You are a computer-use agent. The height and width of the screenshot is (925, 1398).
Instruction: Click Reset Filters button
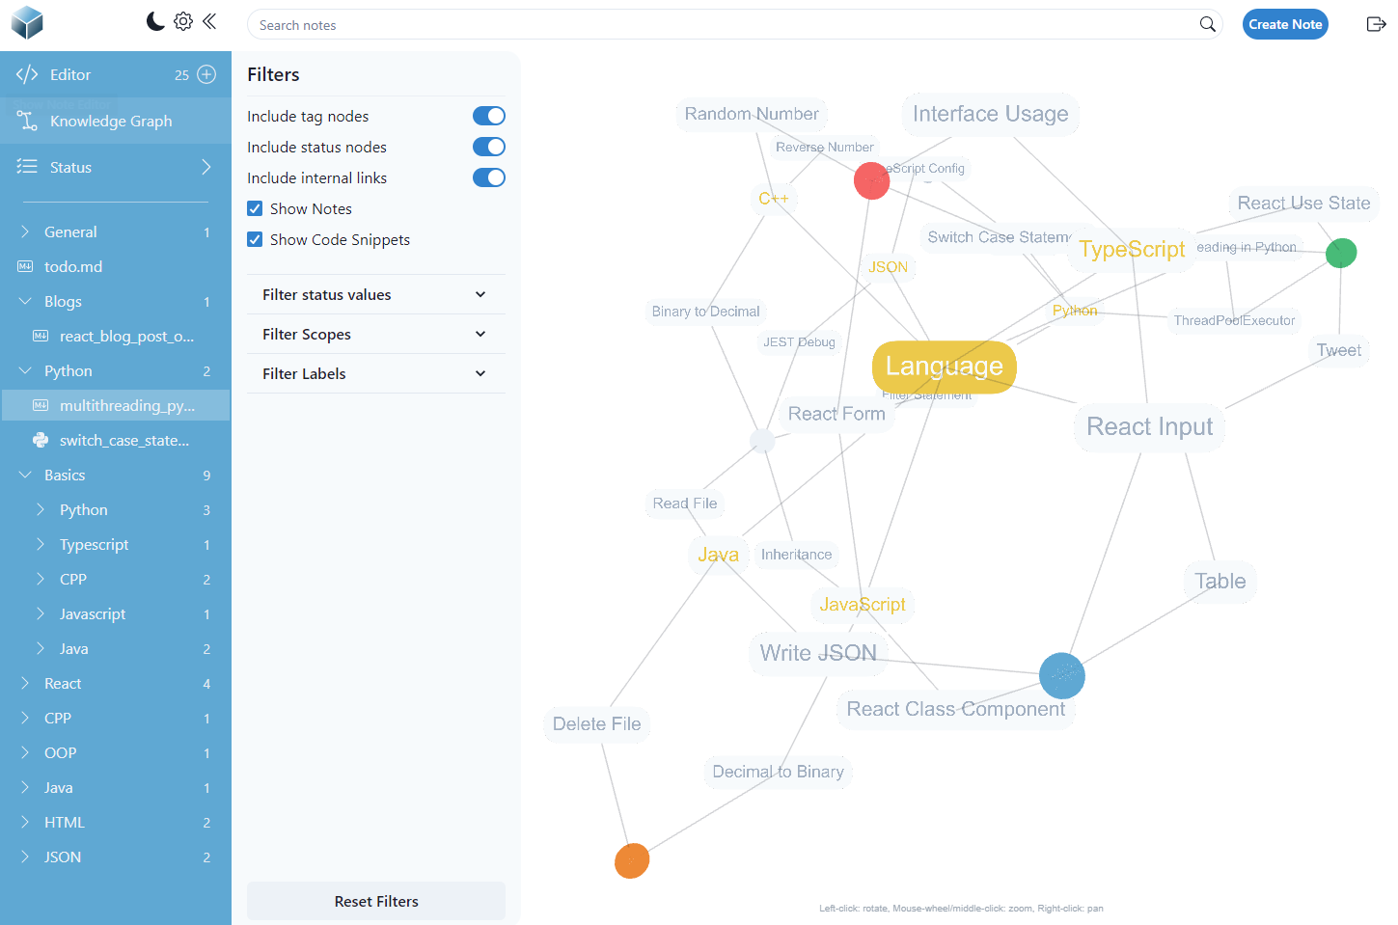pos(375,901)
